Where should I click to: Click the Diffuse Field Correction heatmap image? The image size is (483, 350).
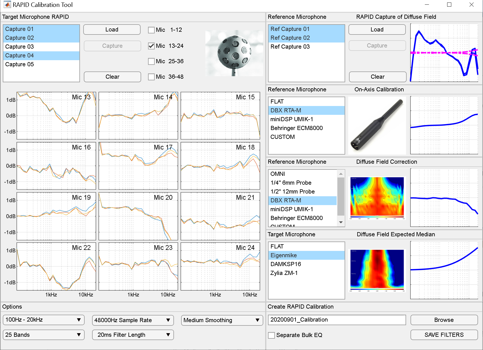pos(377,198)
